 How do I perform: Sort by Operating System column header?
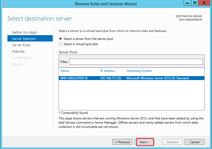pyautogui.click(x=139, y=71)
